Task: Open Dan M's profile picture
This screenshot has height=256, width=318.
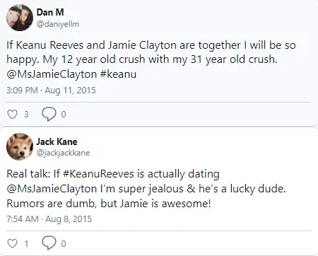Action: point(20,18)
